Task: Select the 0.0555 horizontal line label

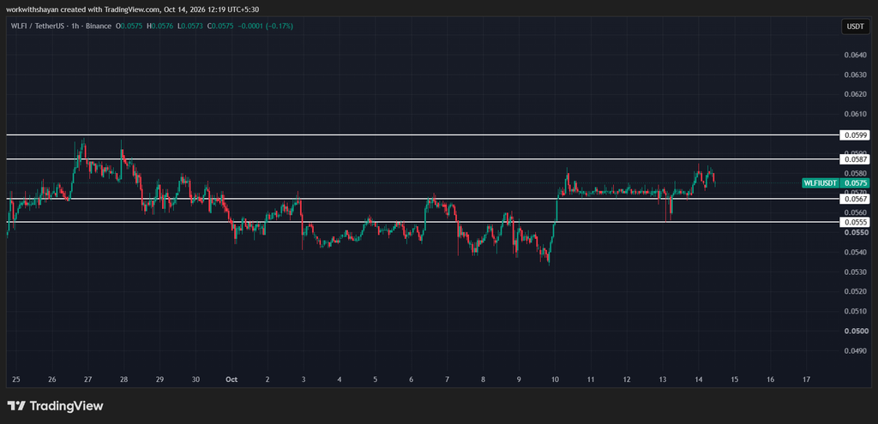Action: tap(855, 222)
